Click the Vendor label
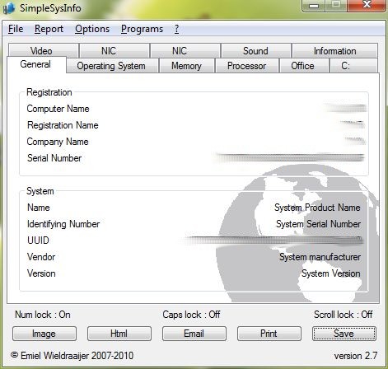The width and height of the screenshot is (388, 369). tap(41, 257)
